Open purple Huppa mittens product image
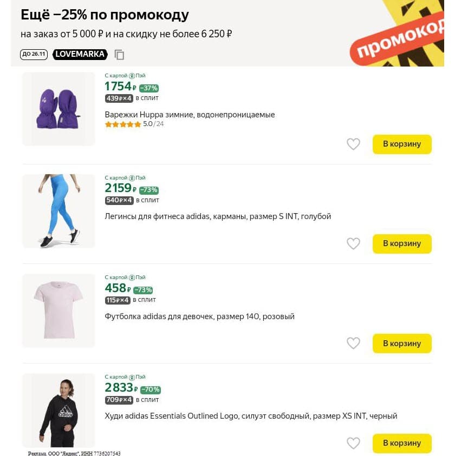Image resolution: width=455 pixels, height=456 pixels. (58, 109)
